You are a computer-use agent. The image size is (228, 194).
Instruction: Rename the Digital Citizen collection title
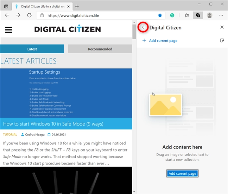[x=165, y=28]
